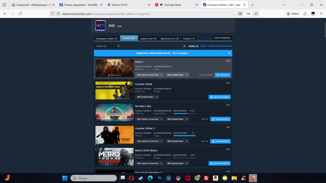The width and height of the screenshot is (326, 183).
Task: Expand Metro 2033 Redux 'Мій ігровий вміст' dropdown
Action: coord(177,163)
